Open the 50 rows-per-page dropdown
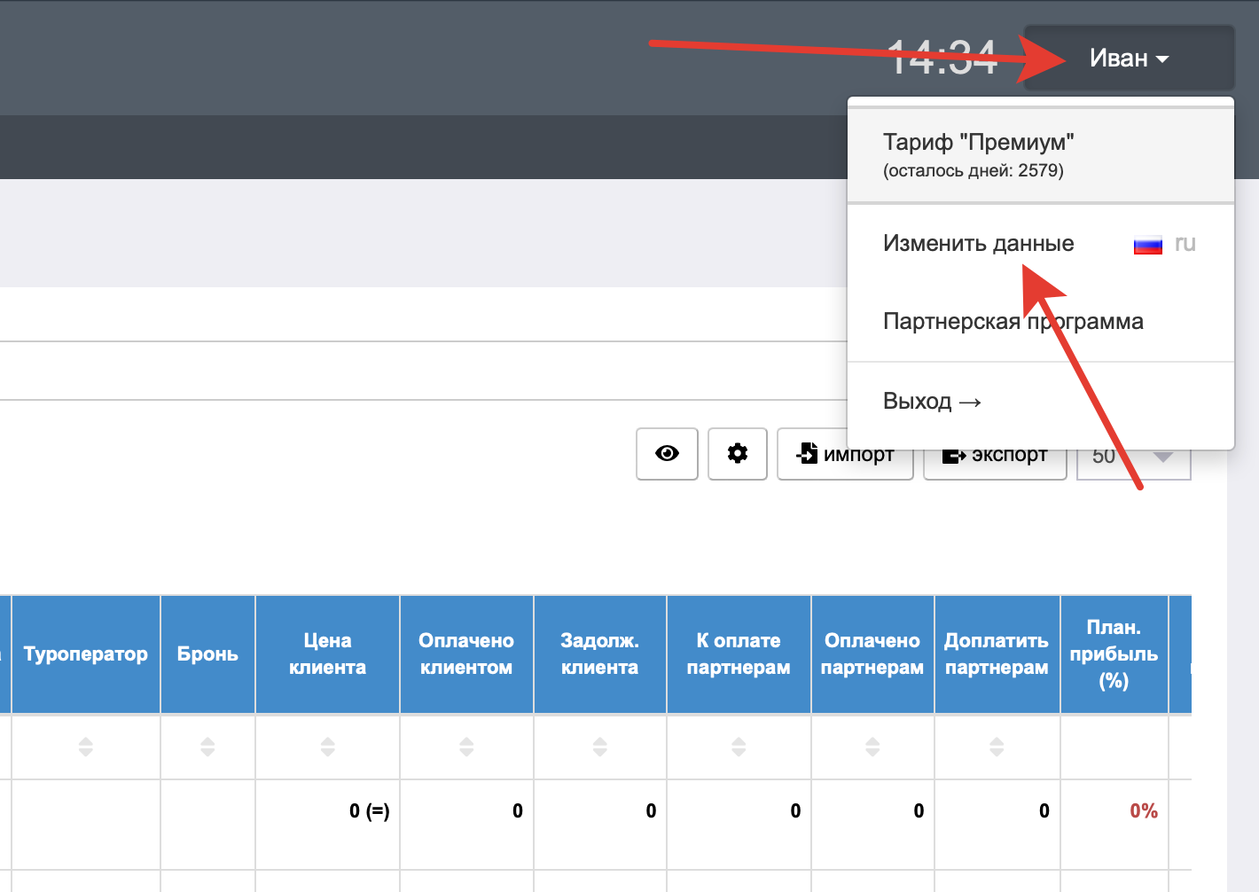Viewport: 1259px width, 892px height. pos(1134,456)
